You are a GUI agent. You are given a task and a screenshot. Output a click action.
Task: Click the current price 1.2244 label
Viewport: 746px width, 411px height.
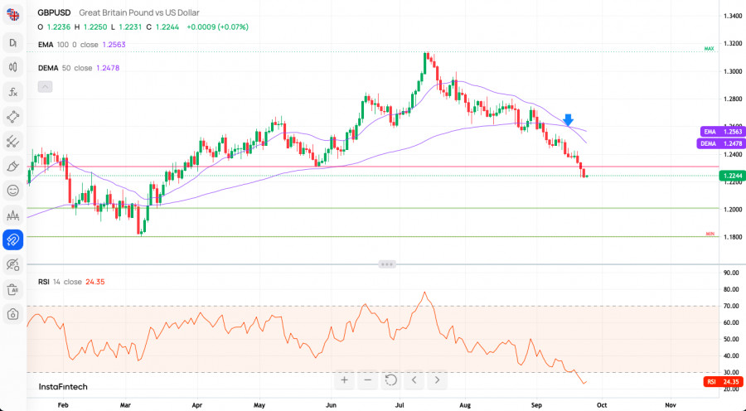click(733, 176)
